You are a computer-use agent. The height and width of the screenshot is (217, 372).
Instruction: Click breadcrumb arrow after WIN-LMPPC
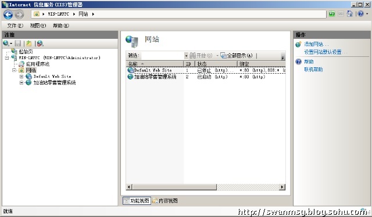(74, 14)
